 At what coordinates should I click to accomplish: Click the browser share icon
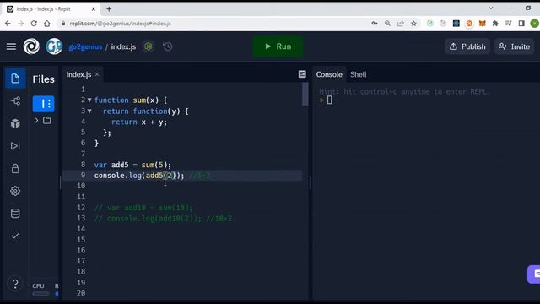401,24
